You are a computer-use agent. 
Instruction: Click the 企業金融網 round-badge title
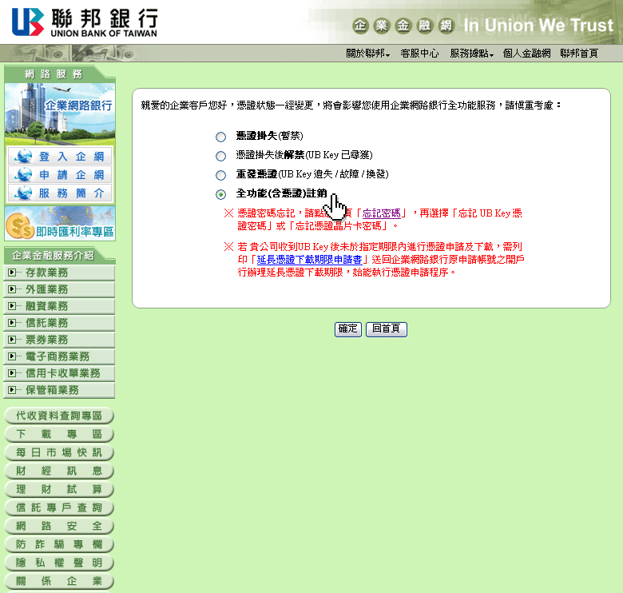click(403, 26)
